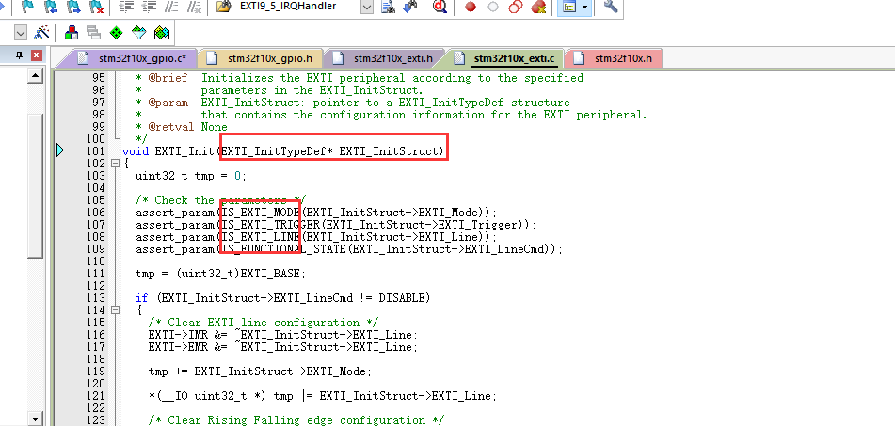Screen dimensions: 895x426
Task: Click line number 121 in the gutter
Action: [x=95, y=396]
